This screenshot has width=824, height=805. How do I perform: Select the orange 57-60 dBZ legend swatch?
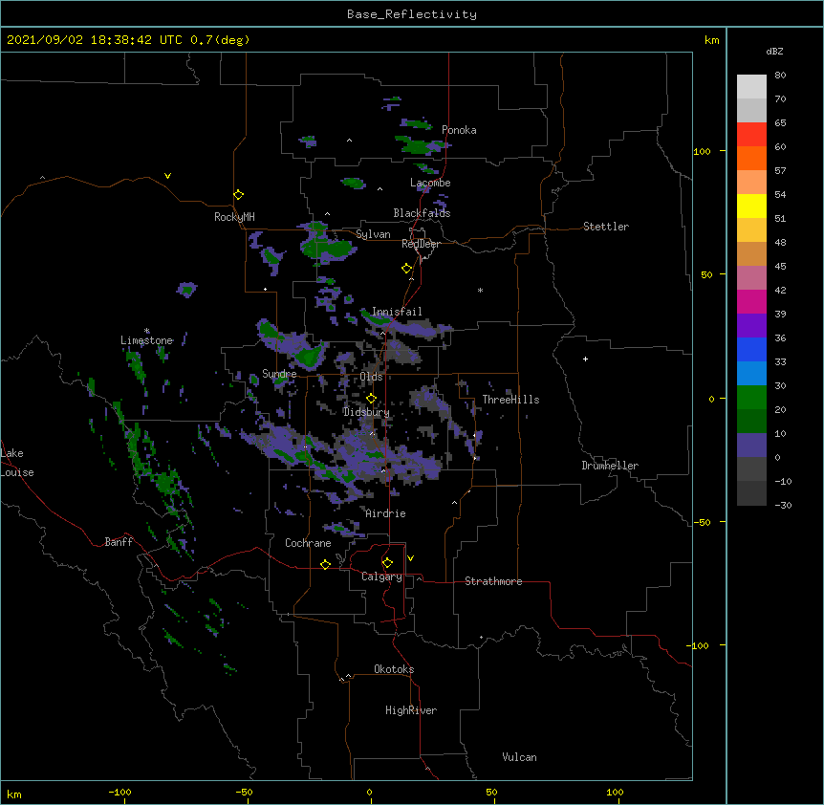[751, 159]
